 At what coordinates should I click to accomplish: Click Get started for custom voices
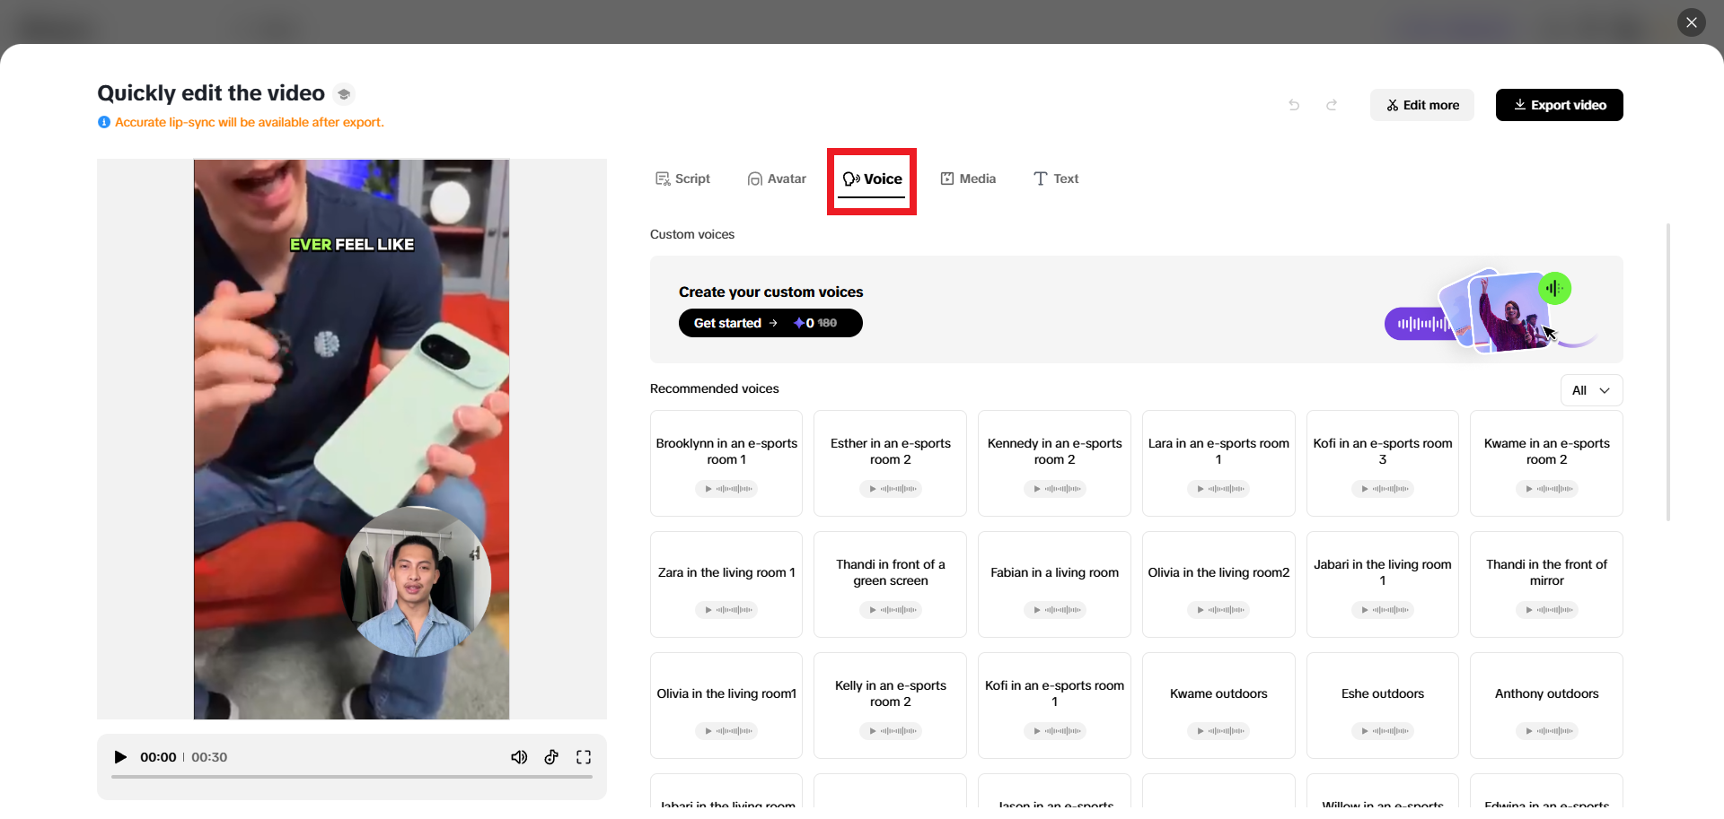coord(770,323)
